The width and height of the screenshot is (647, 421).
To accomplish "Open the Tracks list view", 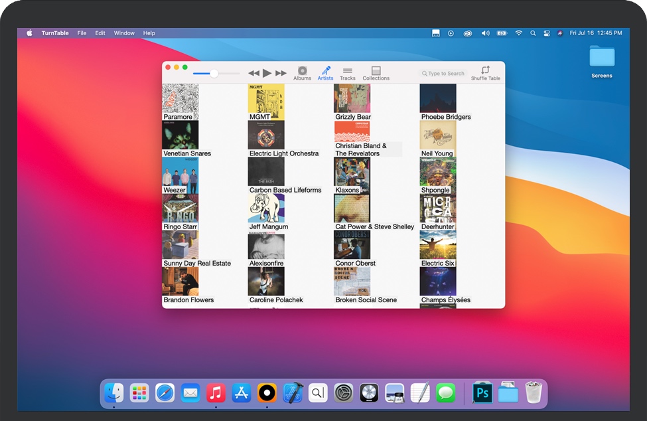I will point(348,73).
